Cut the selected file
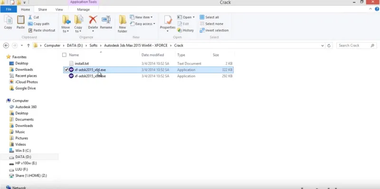The width and height of the screenshot is (380, 189). (x=34, y=17)
